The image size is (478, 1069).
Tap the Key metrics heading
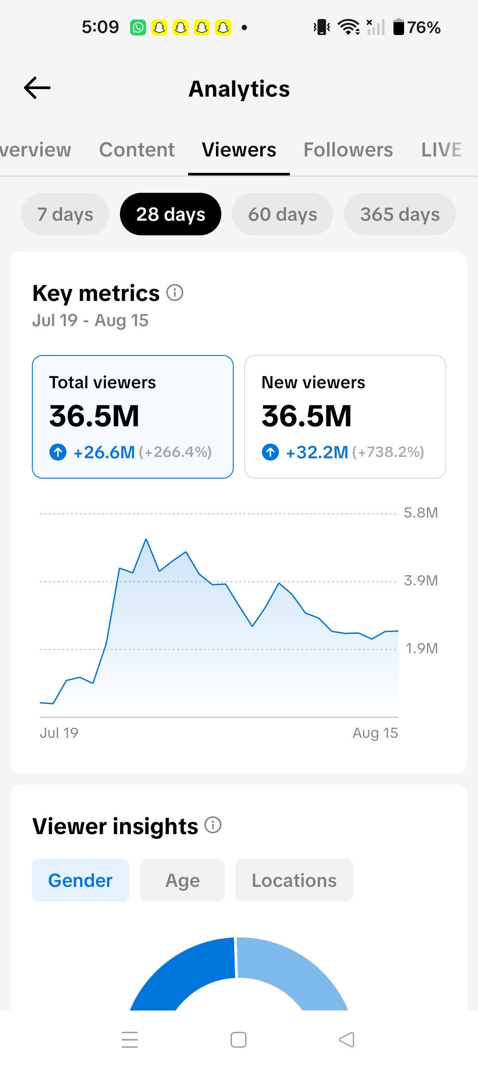(x=96, y=293)
